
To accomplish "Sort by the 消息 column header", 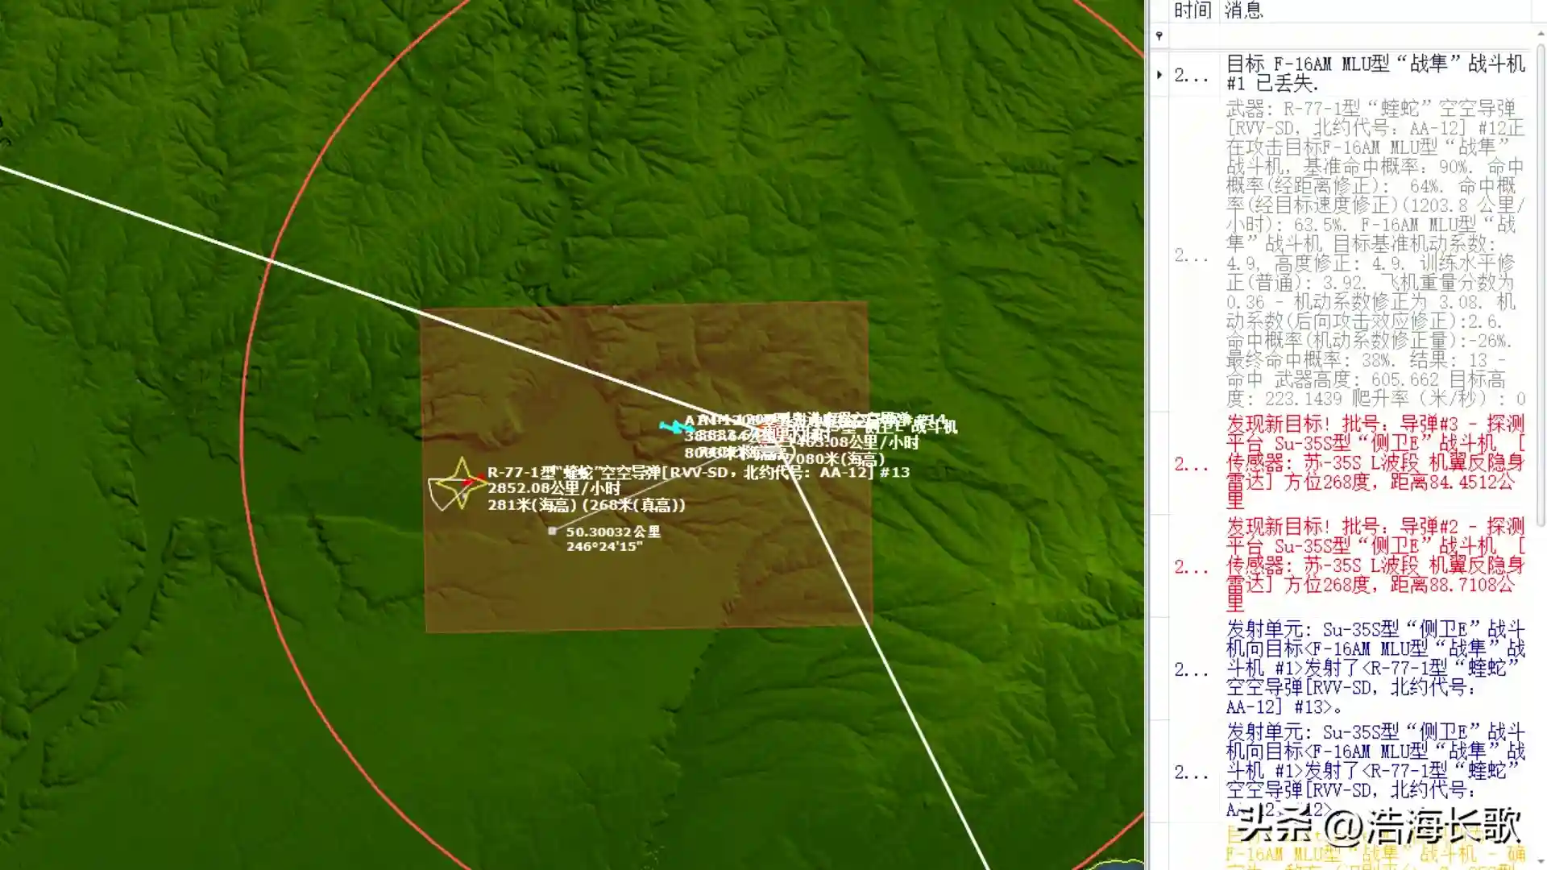I will (x=1244, y=10).
